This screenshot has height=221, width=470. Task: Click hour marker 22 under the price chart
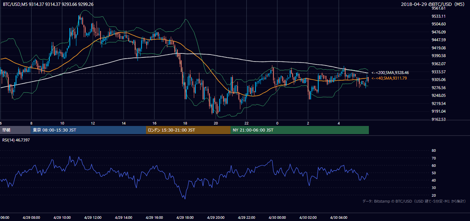click(x=246, y=123)
